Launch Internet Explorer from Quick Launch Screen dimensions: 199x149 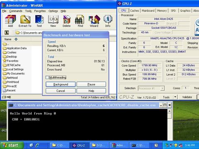[x=37, y=145]
